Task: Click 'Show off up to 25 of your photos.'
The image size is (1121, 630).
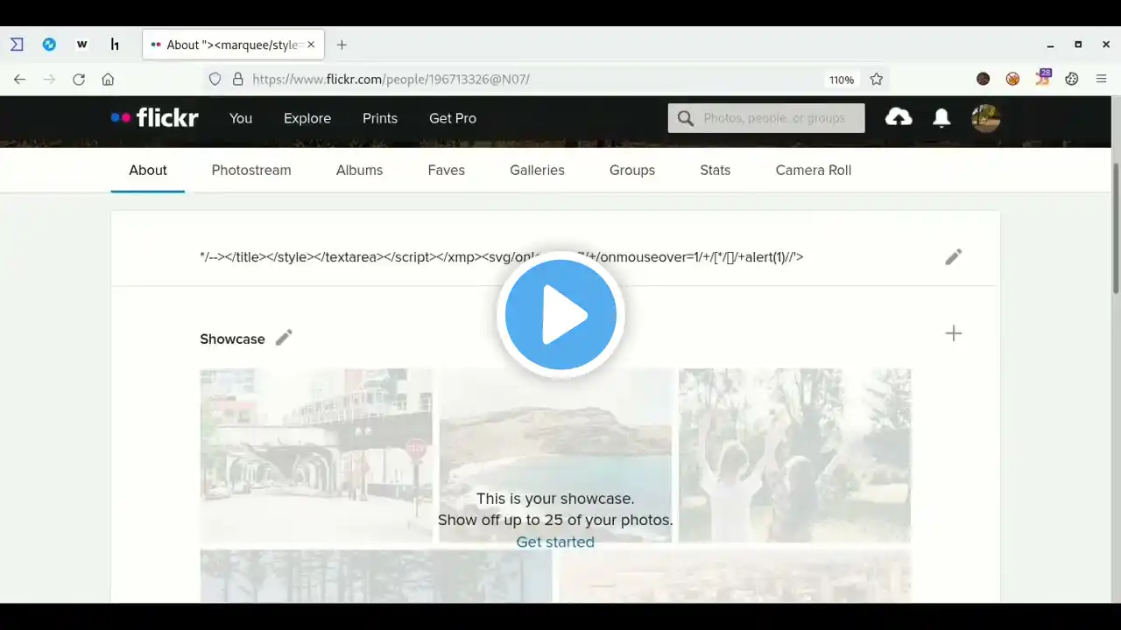Action: [555, 521]
